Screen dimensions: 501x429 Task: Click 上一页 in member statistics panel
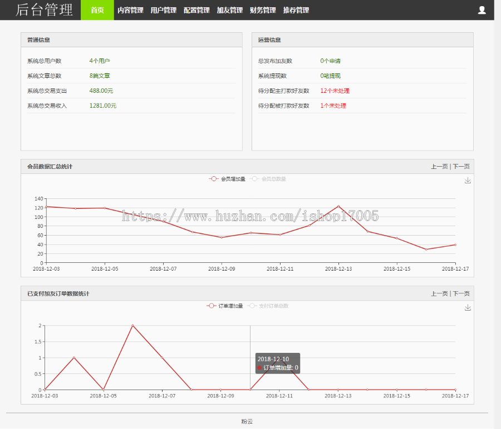[439, 166]
